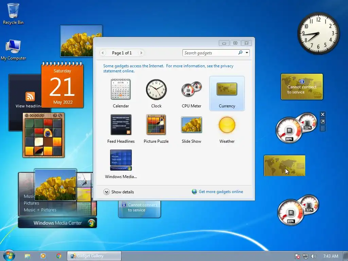Open Windows Media Player from the taskbar
Image resolution: width=348 pixels, height=261 pixels.
(x=43, y=256)
